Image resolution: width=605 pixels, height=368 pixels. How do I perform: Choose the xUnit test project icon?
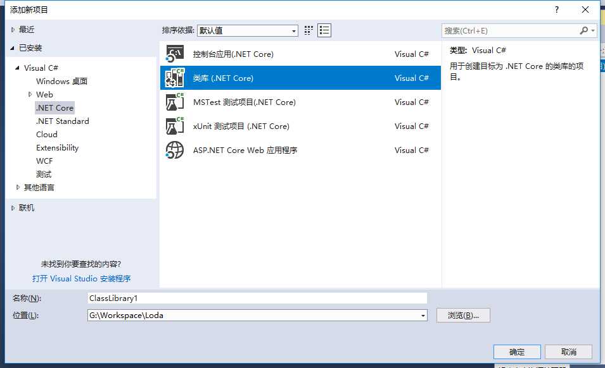[x=175, y=126]
